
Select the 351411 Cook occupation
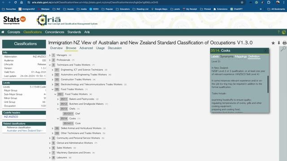72,123
